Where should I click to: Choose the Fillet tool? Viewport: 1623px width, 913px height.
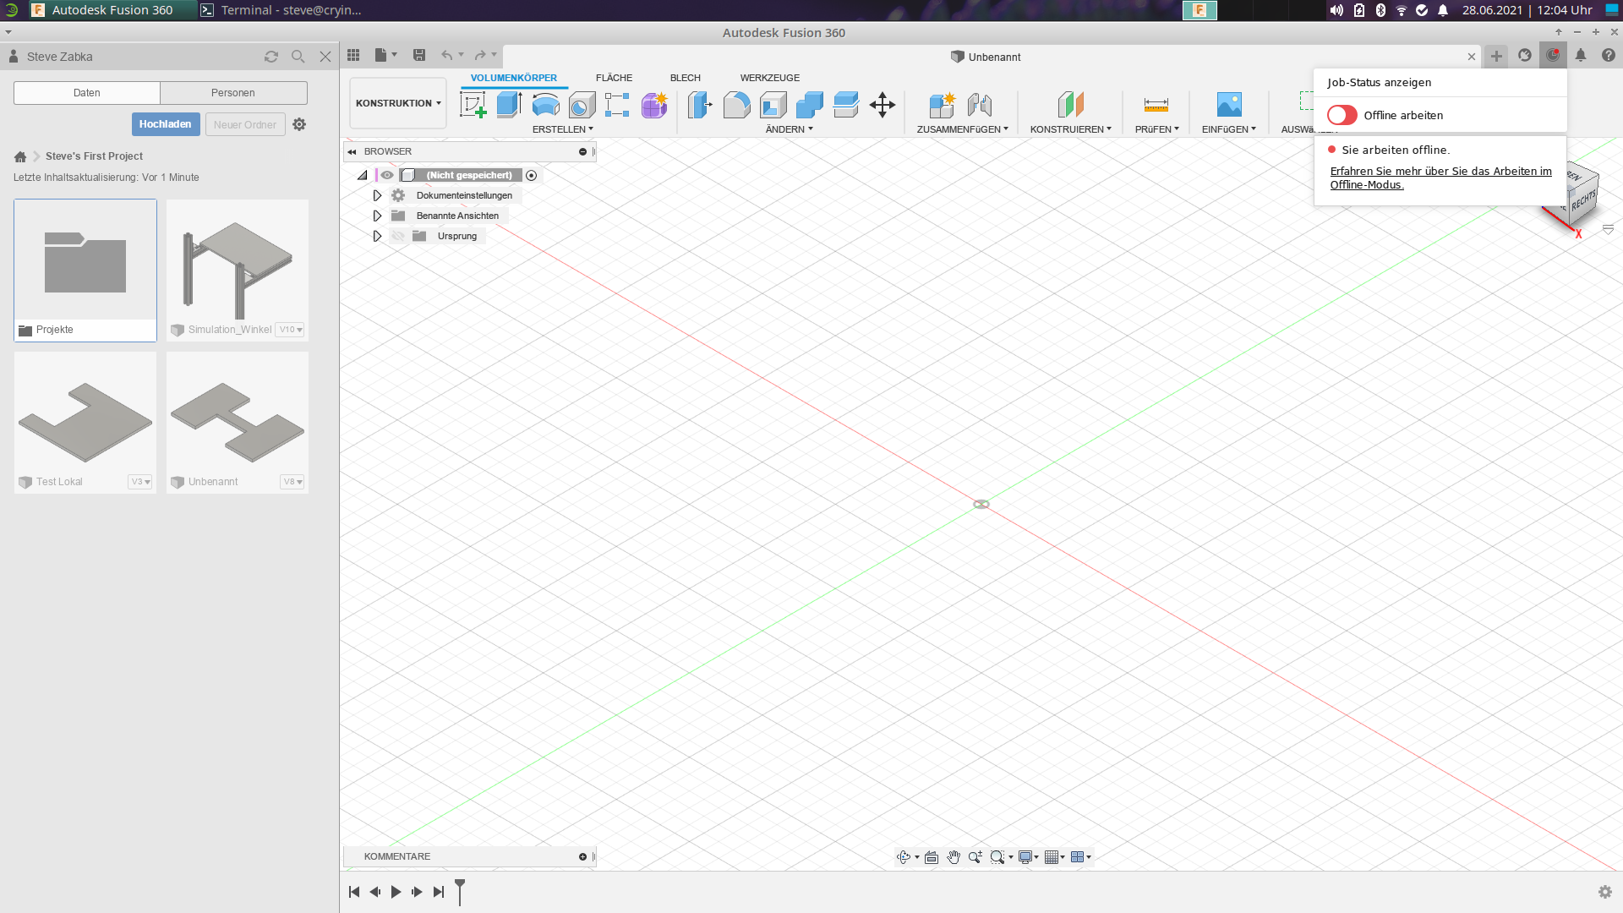(736, 105)
